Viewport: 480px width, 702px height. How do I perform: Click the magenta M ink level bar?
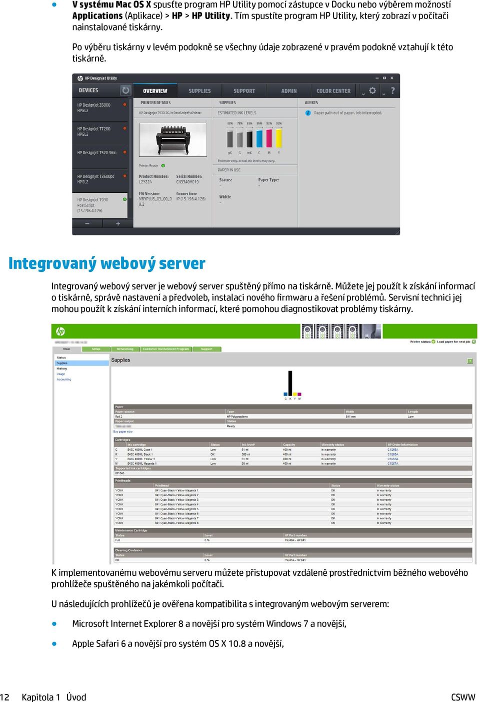pyautogui.click(x=269, y=137)
